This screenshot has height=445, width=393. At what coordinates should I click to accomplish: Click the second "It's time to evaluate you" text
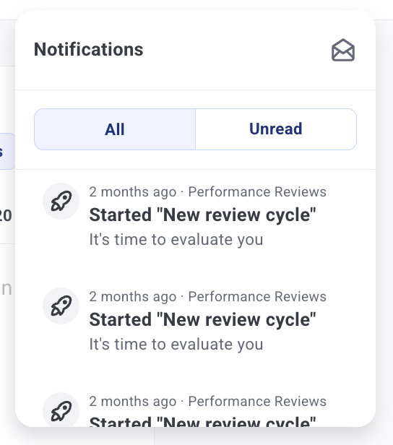176,345
